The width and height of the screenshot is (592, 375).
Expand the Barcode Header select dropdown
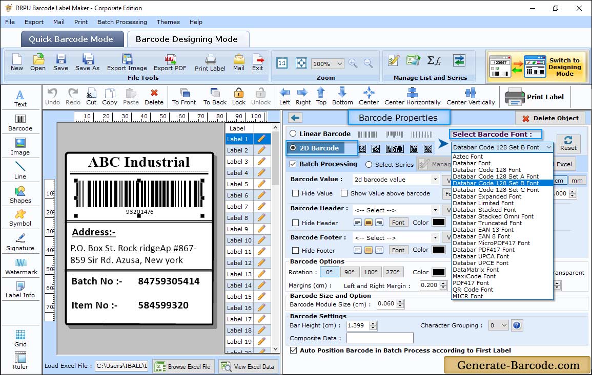point(435,210)
